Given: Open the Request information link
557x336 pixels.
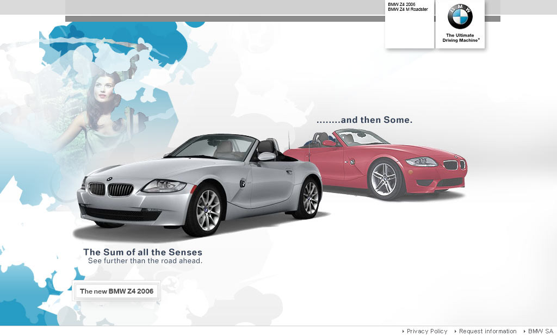Looking at the screenshot, I should click(x=487, y=331).
